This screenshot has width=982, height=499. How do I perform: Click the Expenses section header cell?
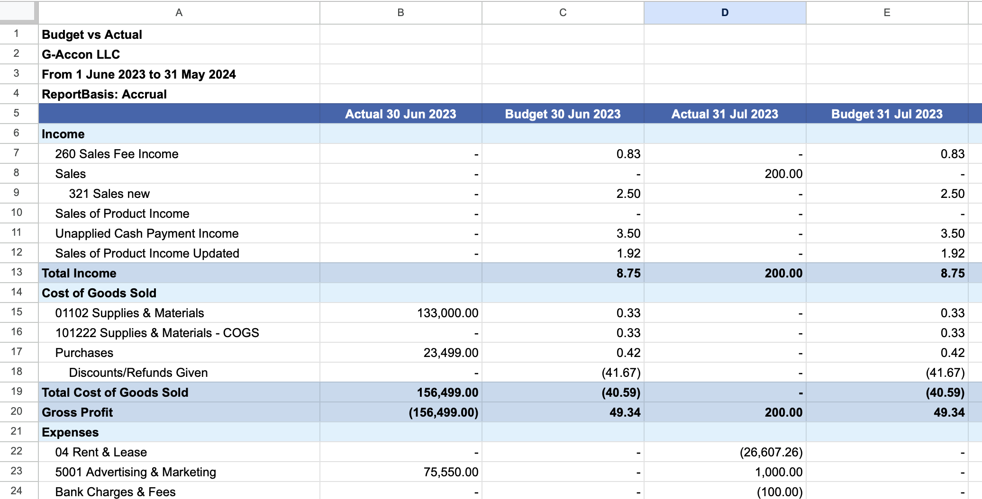(179, 432)
